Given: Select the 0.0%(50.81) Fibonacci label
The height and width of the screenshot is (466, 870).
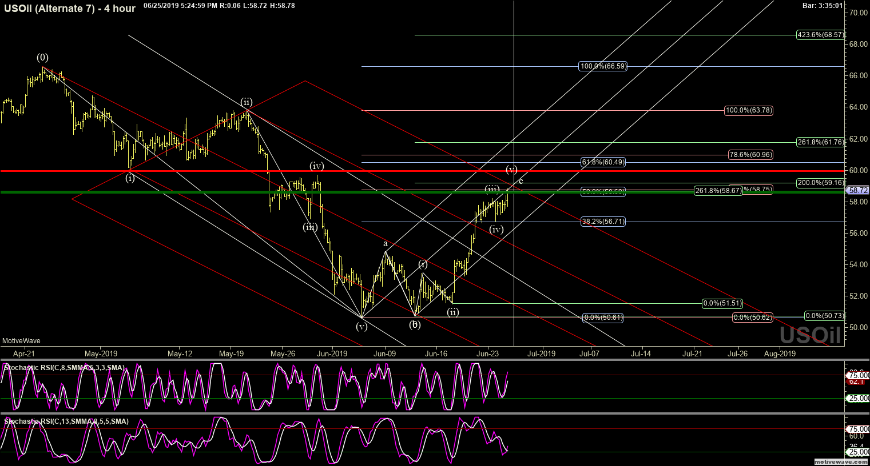Looking at the screenshot, I should 603,318.
